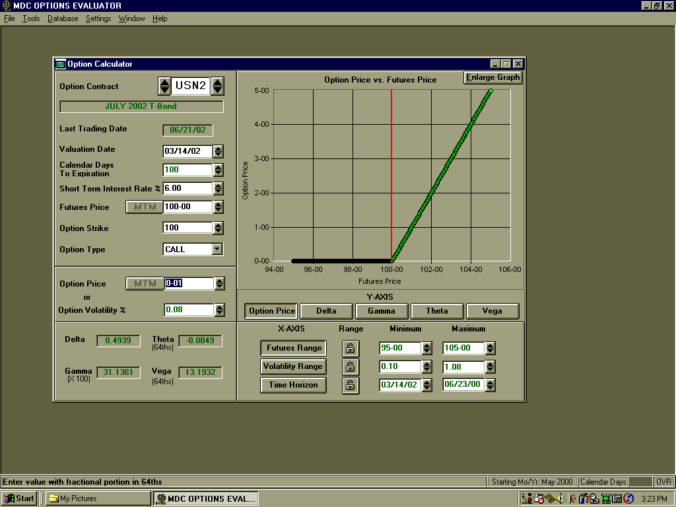Click the Option Calculator title bar icon
This screenshot has width=676, height=507.
(61, 64)
